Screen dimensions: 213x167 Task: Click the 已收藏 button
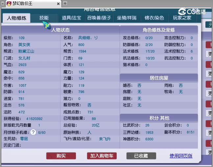[141, 156]
